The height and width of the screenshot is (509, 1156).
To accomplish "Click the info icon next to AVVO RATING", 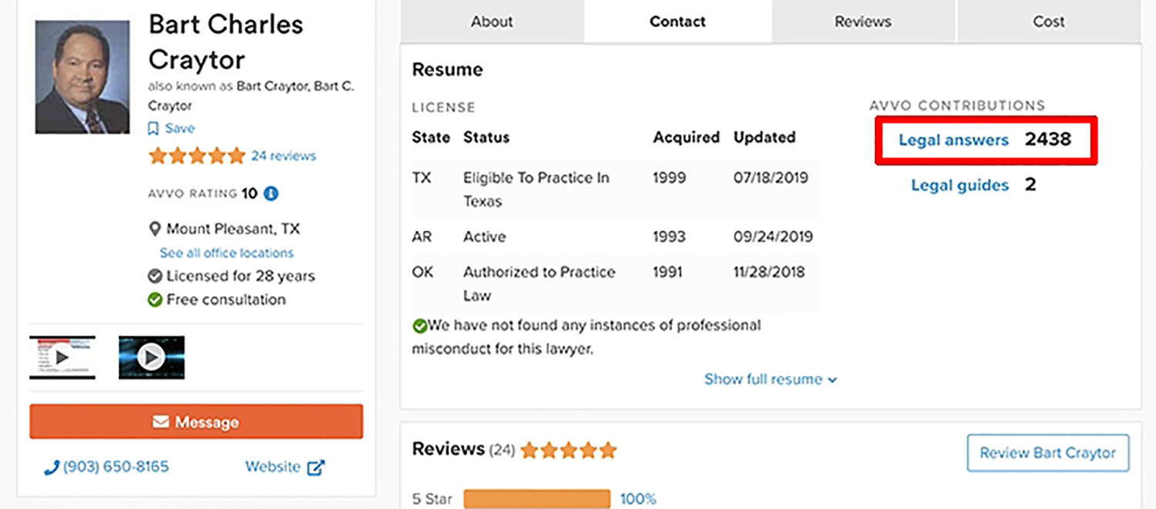I will [270, 193].
